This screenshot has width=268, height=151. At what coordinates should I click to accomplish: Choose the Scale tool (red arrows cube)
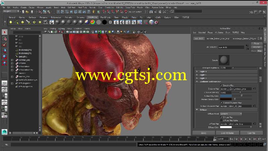4,63
